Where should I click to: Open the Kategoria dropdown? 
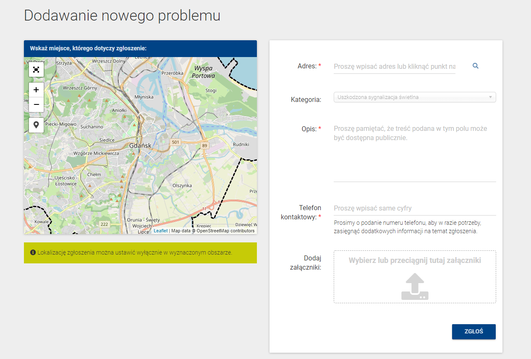[x=415, y=97]
